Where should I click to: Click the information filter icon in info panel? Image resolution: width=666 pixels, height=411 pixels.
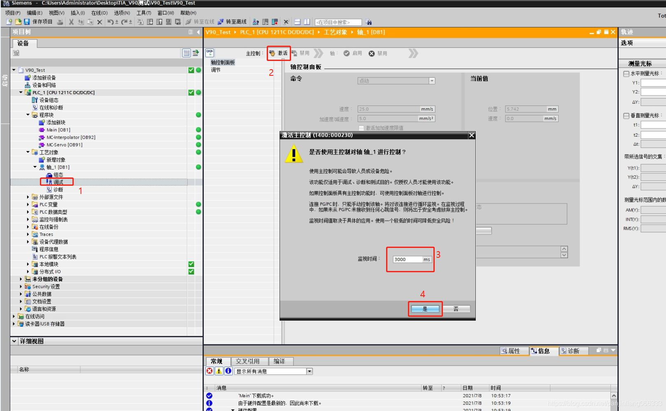point(228,371)
